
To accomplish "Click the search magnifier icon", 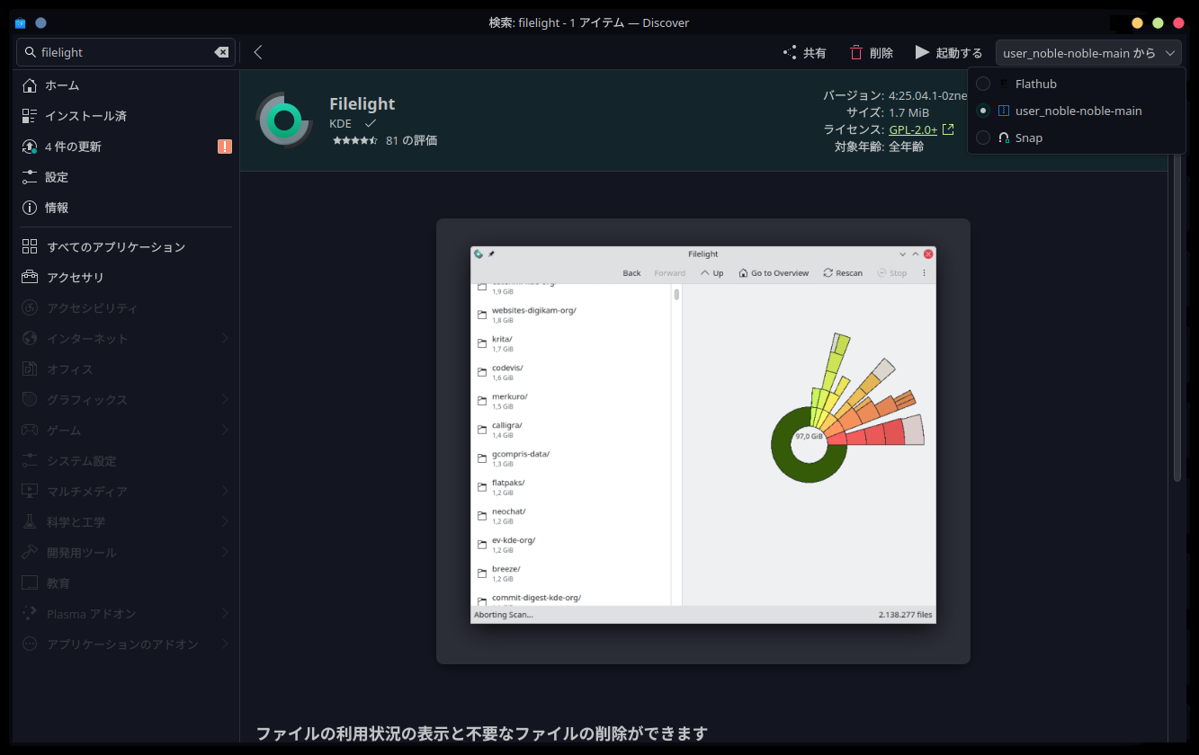I will (31, 52).
